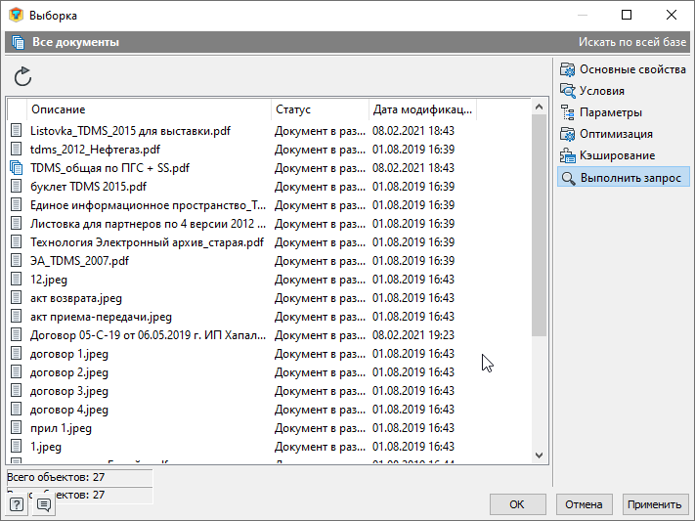Select the file буклет TDMS 2015.pdf
Viewport: 695px width, 521px height.
click(x=88, y=187)
